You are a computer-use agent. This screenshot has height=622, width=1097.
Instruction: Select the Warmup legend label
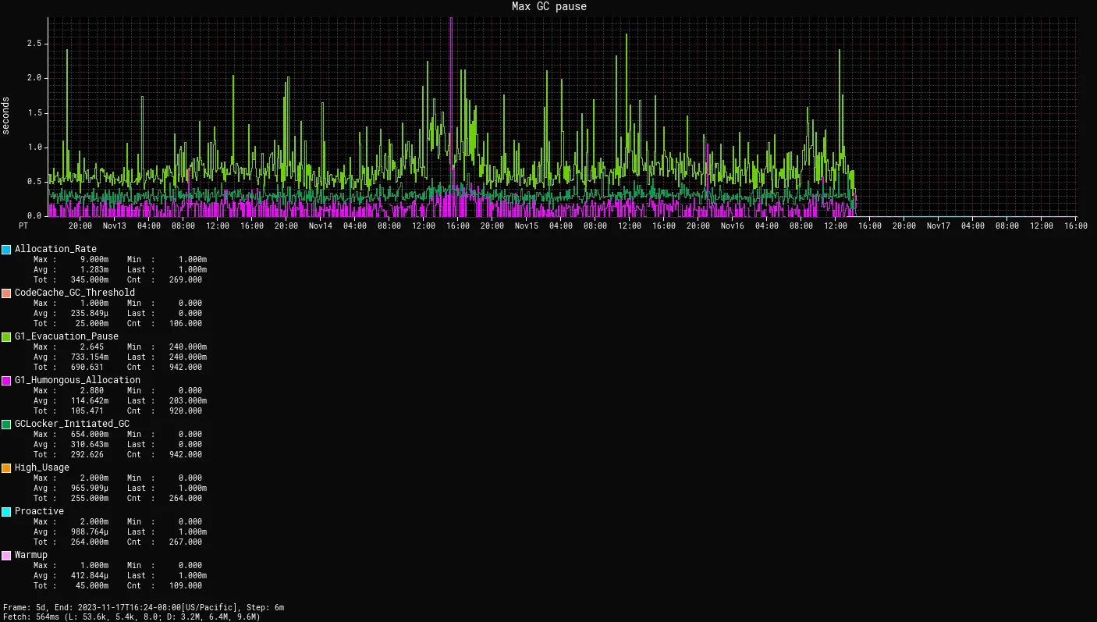(31, 555)
